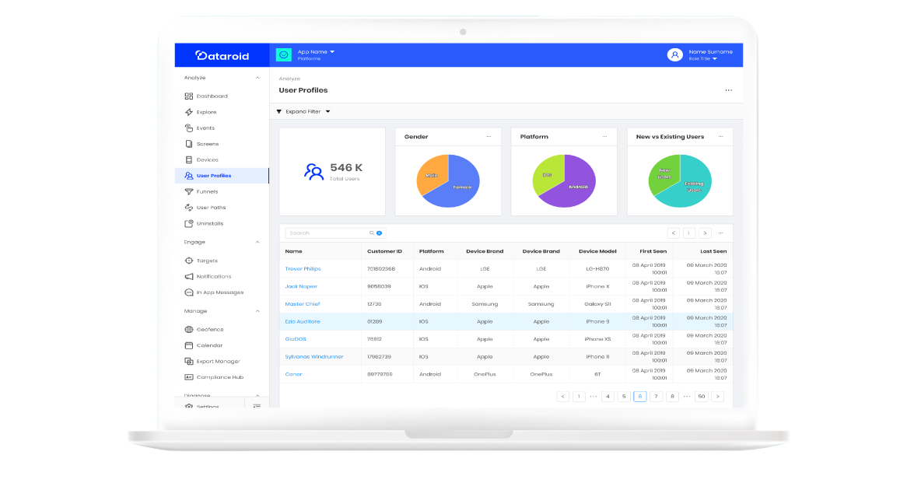Go to page 4 in bottom pagination
This screenshot has width=921, height=483.
tap(608, 397)
